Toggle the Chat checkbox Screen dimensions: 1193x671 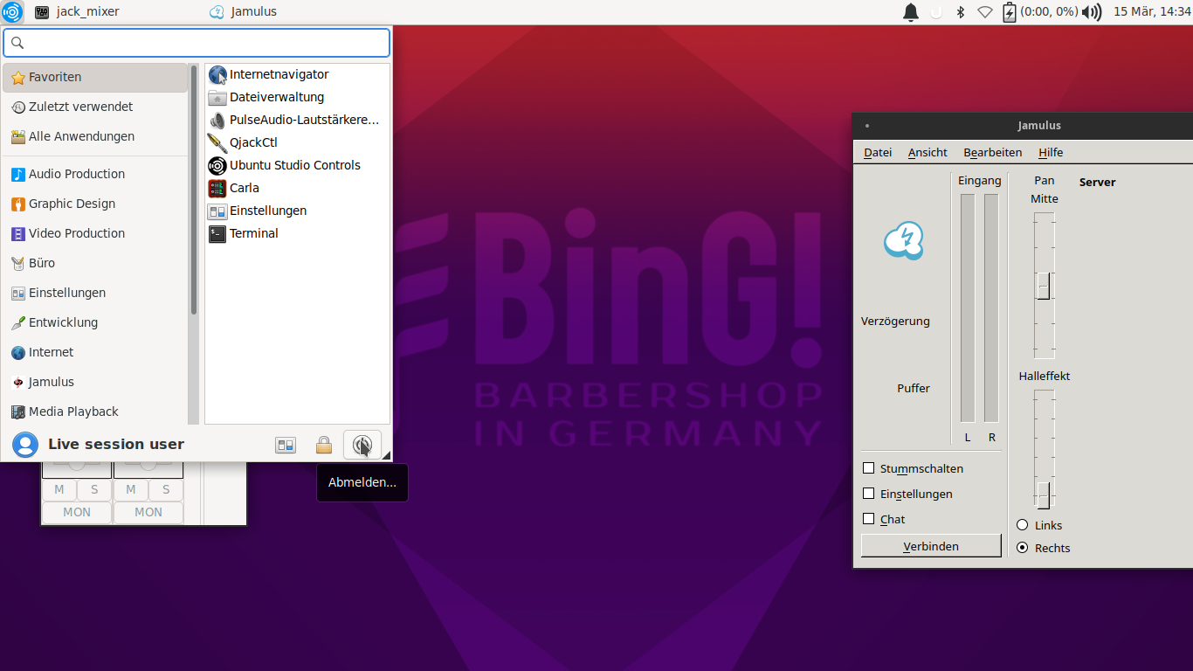pyautogui.click(x=869, y=519)
